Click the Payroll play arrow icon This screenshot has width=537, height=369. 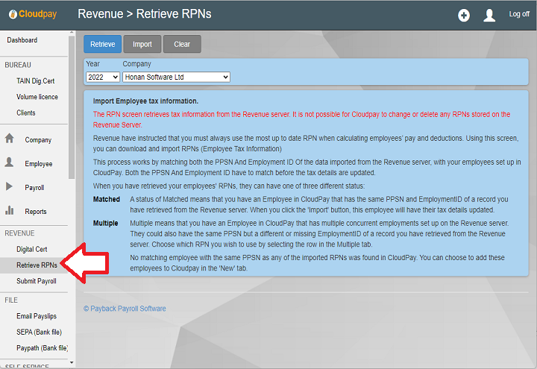(10, 186)
